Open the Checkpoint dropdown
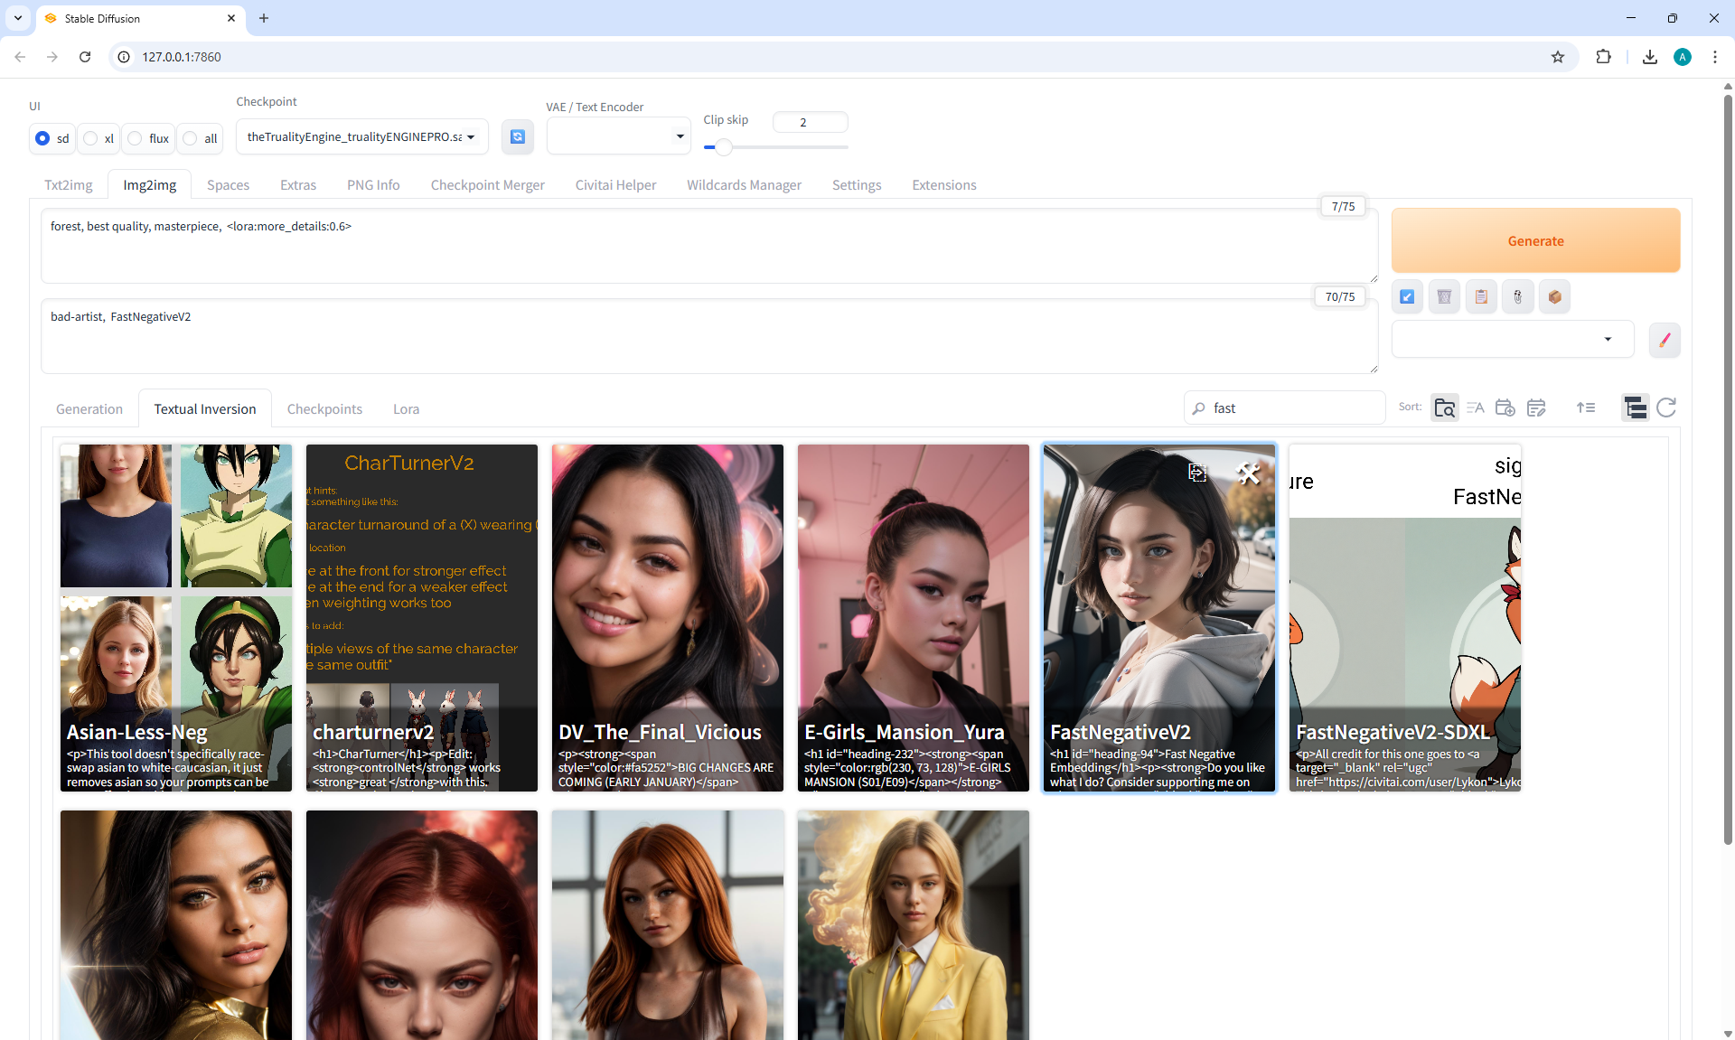 (361, 136)
